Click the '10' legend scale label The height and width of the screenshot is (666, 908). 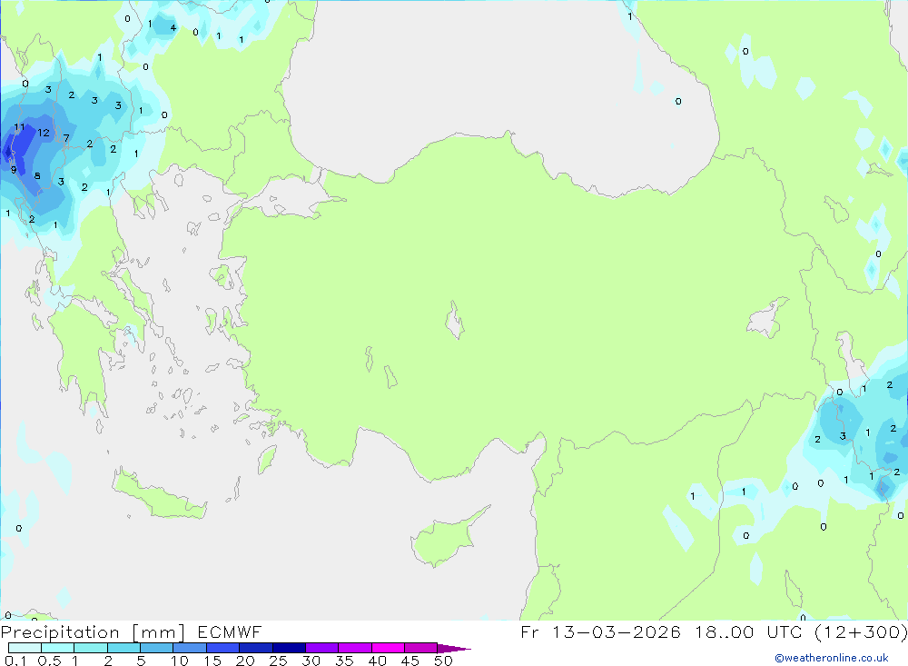(x=180, y=661)
